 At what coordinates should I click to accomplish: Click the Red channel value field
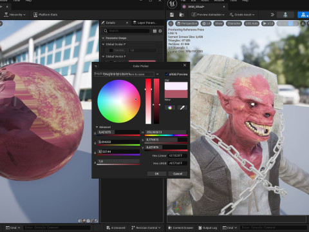pos(118,132)
